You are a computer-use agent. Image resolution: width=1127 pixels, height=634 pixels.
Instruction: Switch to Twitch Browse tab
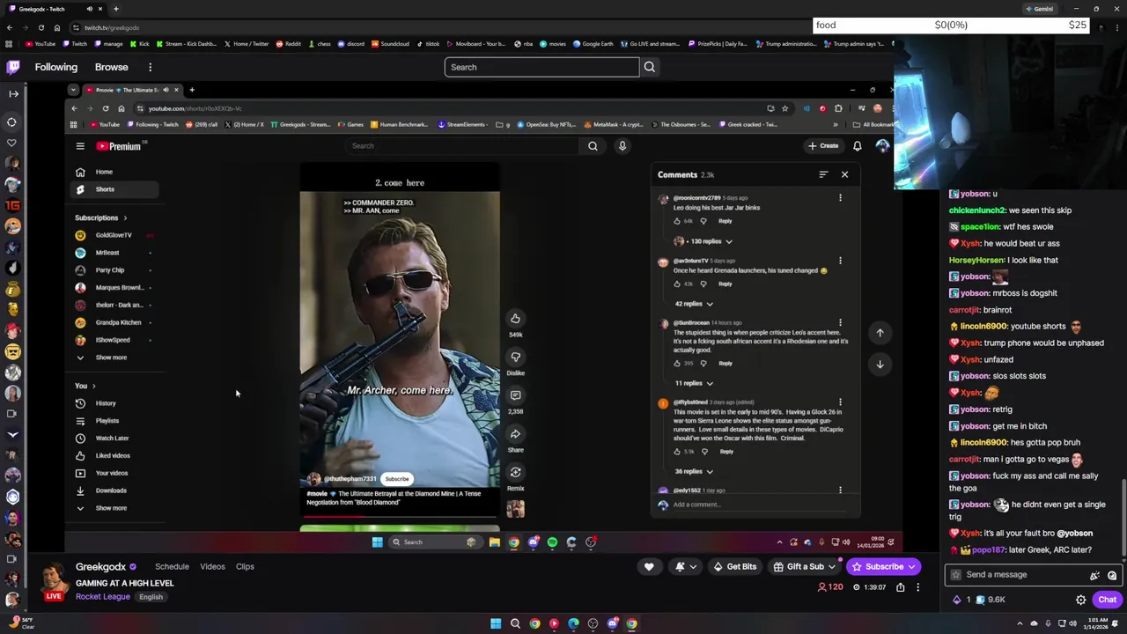(x=111, y=67)
